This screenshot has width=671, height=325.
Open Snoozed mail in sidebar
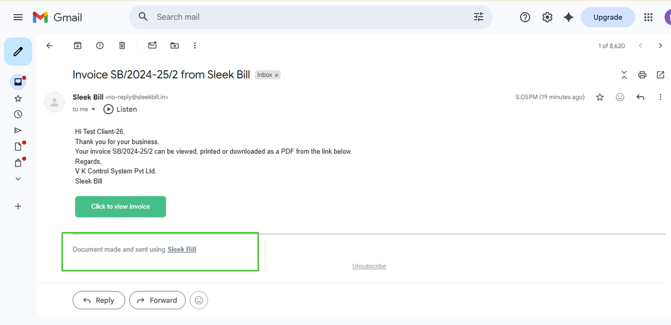[x=18, y=114]
